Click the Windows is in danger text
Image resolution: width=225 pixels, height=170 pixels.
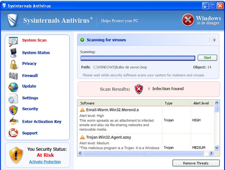(208, 20)
